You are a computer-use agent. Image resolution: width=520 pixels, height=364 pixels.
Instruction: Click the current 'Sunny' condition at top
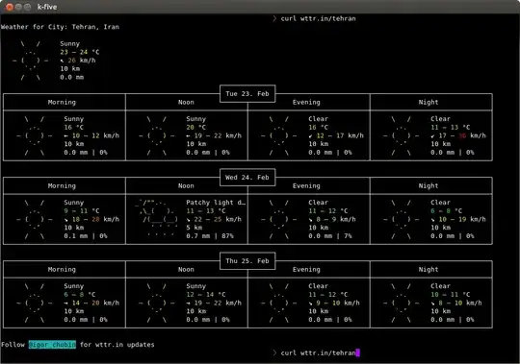tap(70, 43)
